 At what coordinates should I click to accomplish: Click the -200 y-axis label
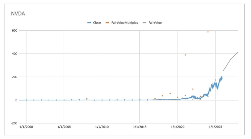14,123
